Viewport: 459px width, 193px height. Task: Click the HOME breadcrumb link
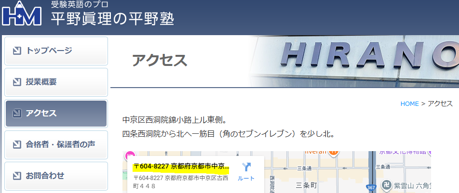coord(409,103)
